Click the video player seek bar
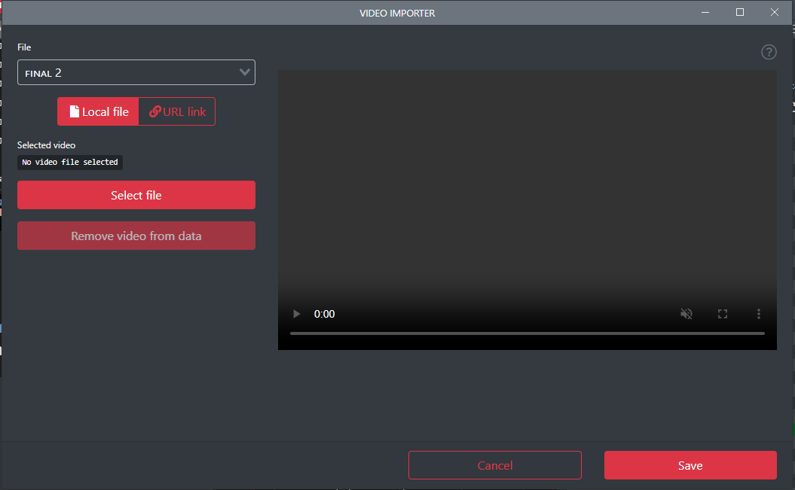The width and height of the screenshot is (795, 490). point(527,333)
